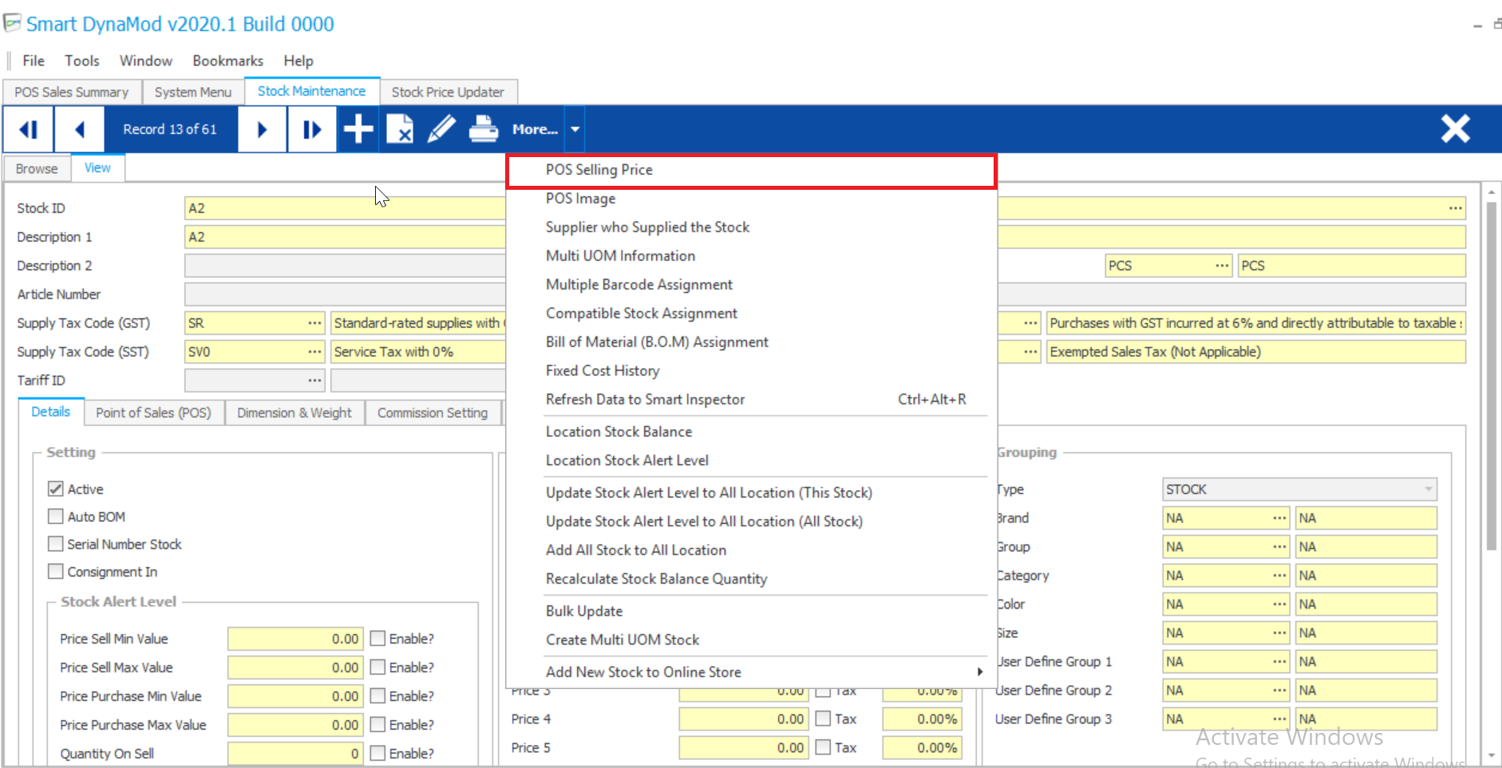Open User Define Group 2 lookup ellipsis
The image size is (1502, 768).
1279,690
